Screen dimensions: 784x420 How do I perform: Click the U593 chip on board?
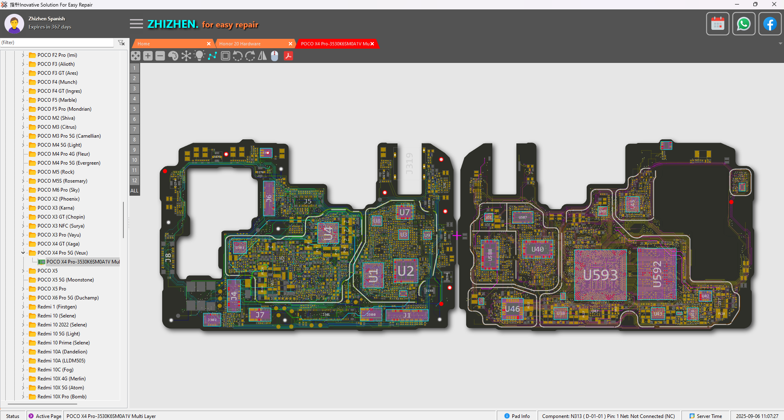tap(600, 275)
